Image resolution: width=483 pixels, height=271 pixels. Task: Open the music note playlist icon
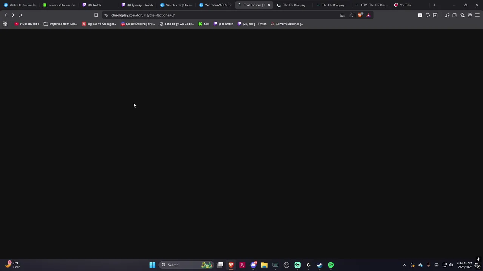point(447,15)
